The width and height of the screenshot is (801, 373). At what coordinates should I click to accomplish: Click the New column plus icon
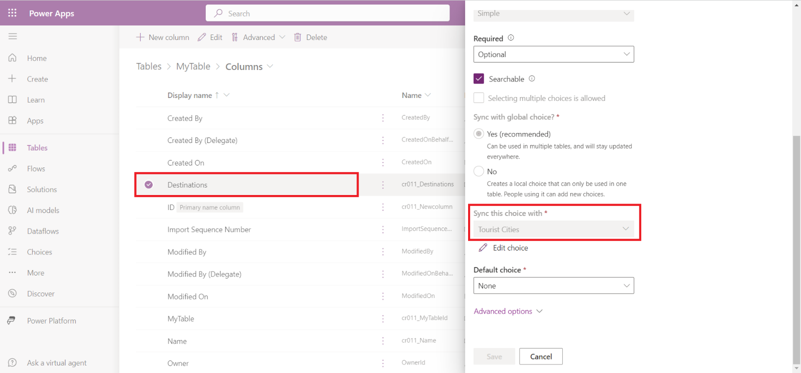(140, 37)
